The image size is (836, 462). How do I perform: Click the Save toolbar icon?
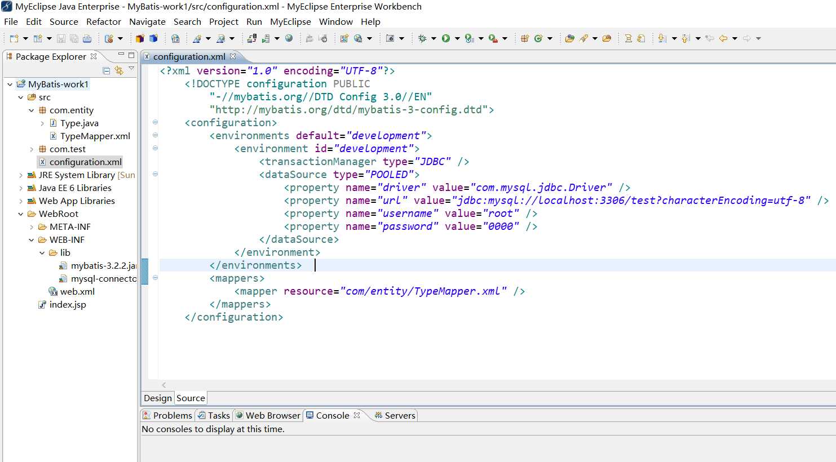click(61, 38)
